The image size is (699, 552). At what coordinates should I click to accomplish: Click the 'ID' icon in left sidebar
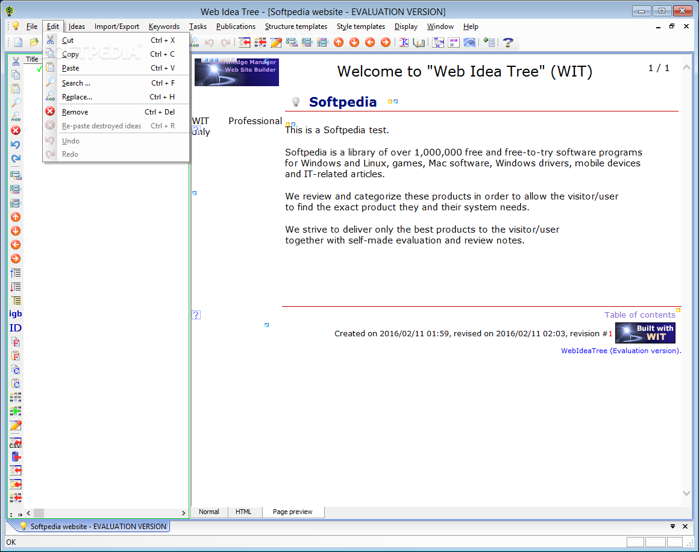click(x=15, y=328)
